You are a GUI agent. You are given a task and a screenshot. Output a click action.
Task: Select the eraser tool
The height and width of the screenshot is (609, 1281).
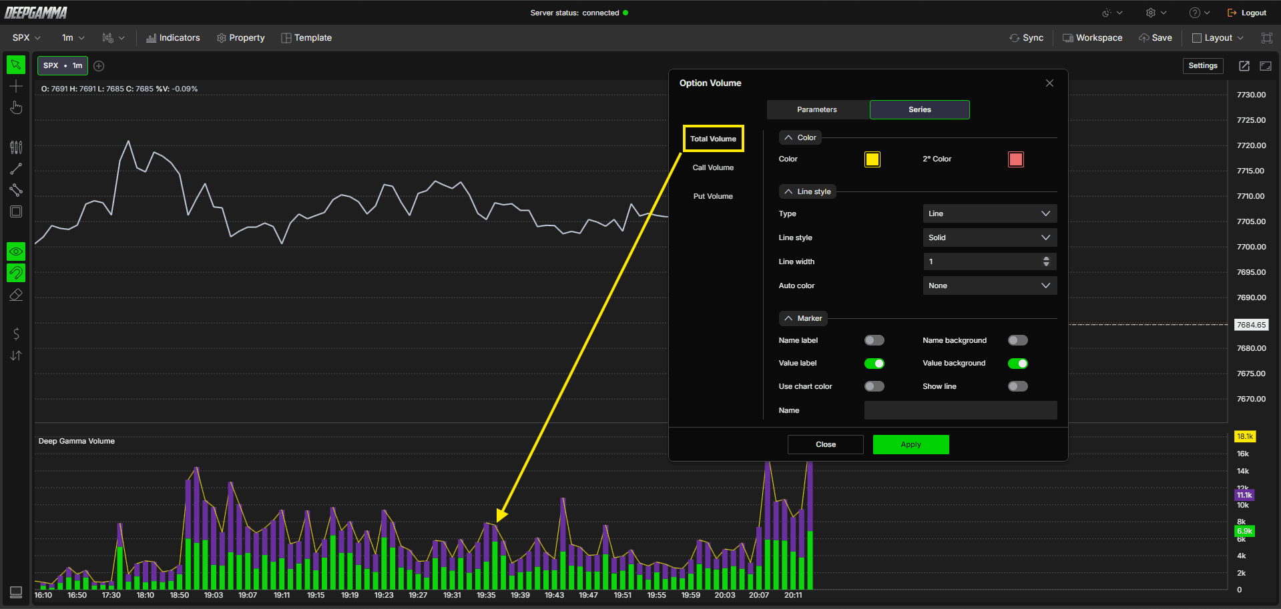tap(16, 294)
